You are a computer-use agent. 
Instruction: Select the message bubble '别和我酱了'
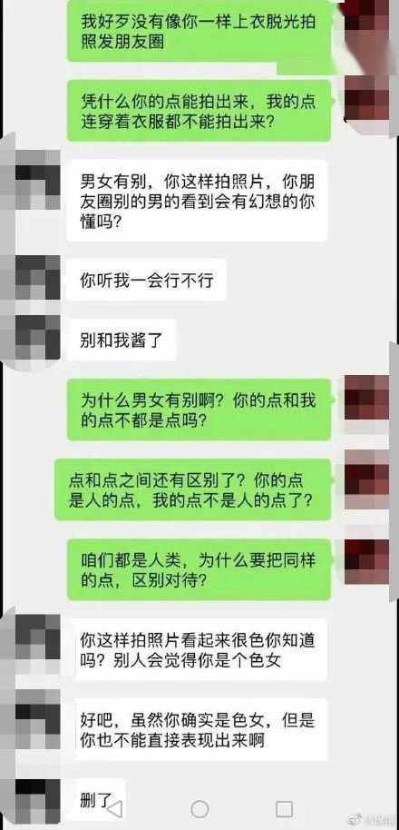(x=121, y=340)
